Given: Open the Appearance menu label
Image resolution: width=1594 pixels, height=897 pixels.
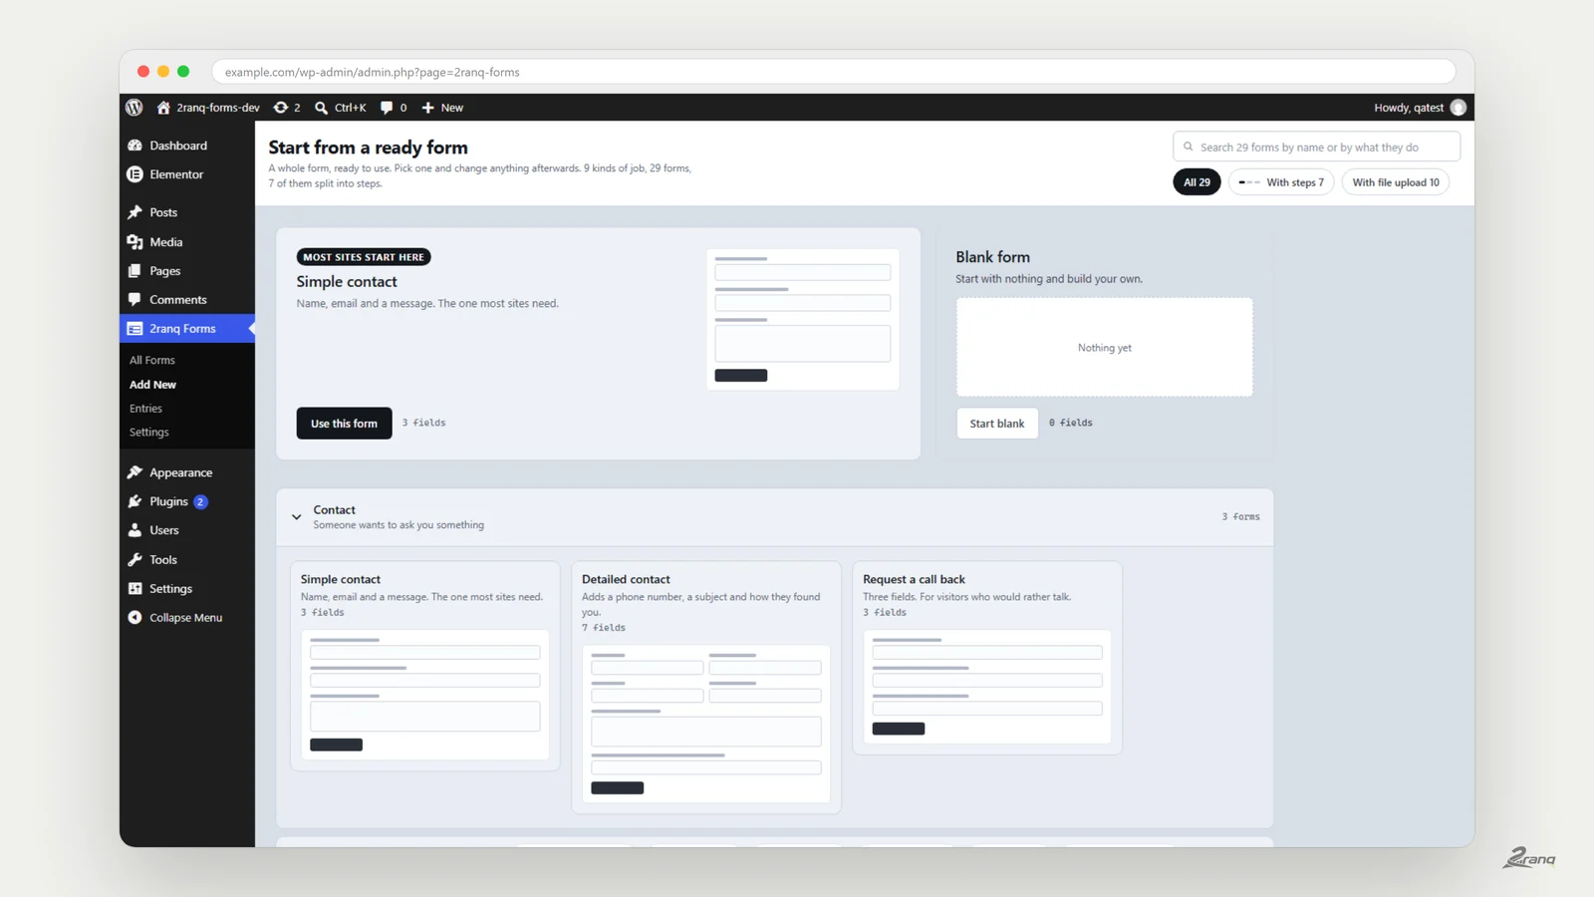Looking at the screenshot, I should point(181,472).
